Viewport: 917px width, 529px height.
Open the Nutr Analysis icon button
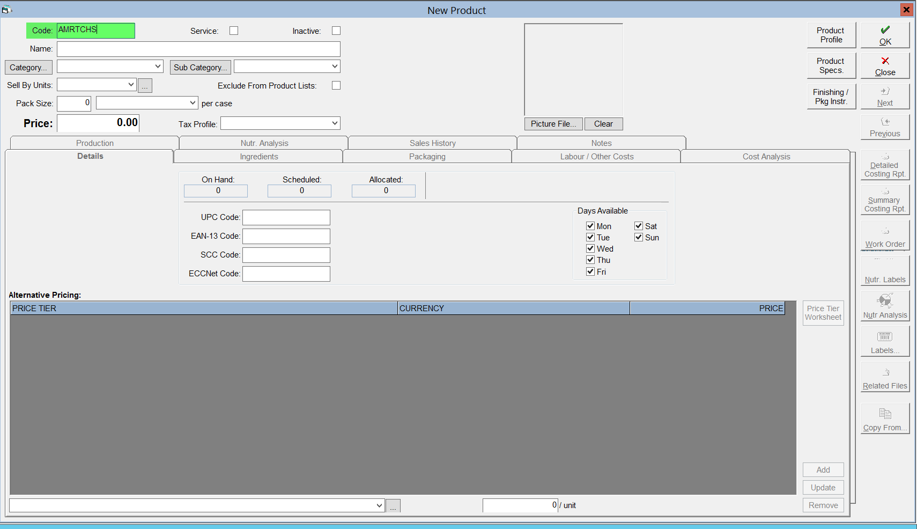click(885, 306)
